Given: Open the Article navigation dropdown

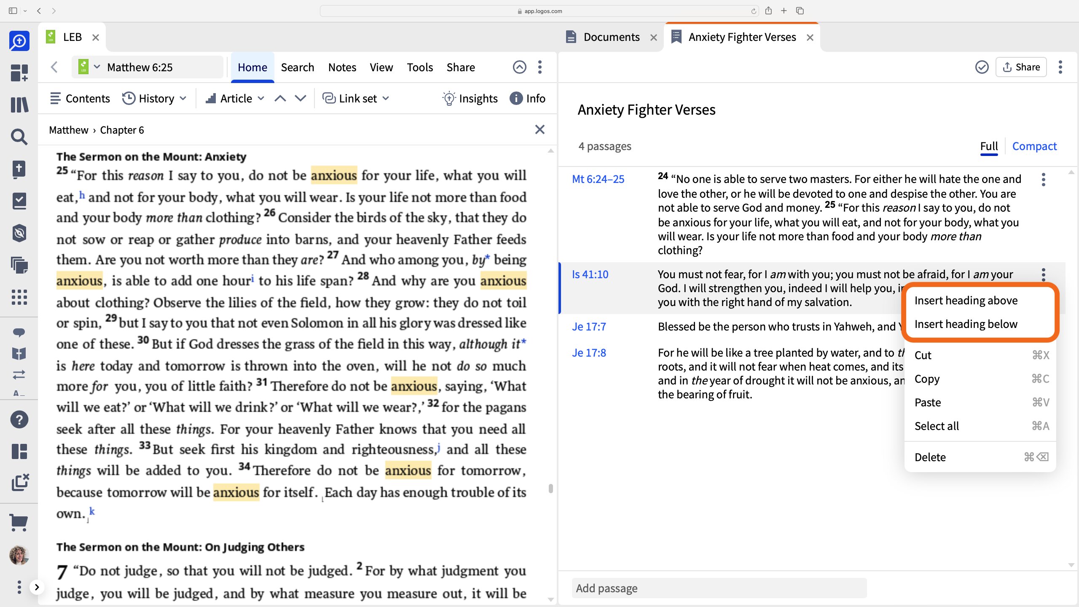Looking at the screenshot, I should pyautogui.click(x=235, y=98).
